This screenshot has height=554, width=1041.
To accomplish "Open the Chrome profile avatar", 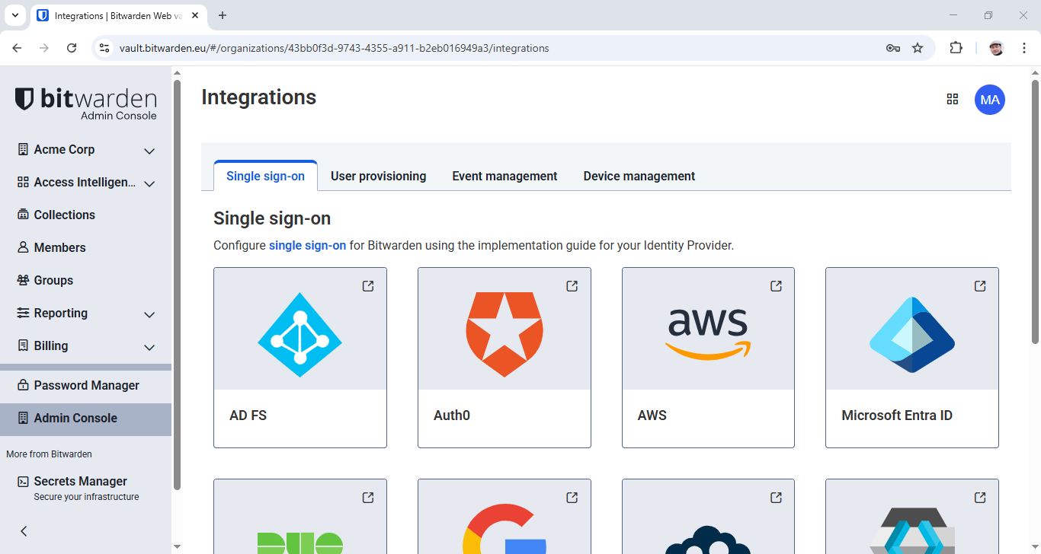I will [996, 48].
